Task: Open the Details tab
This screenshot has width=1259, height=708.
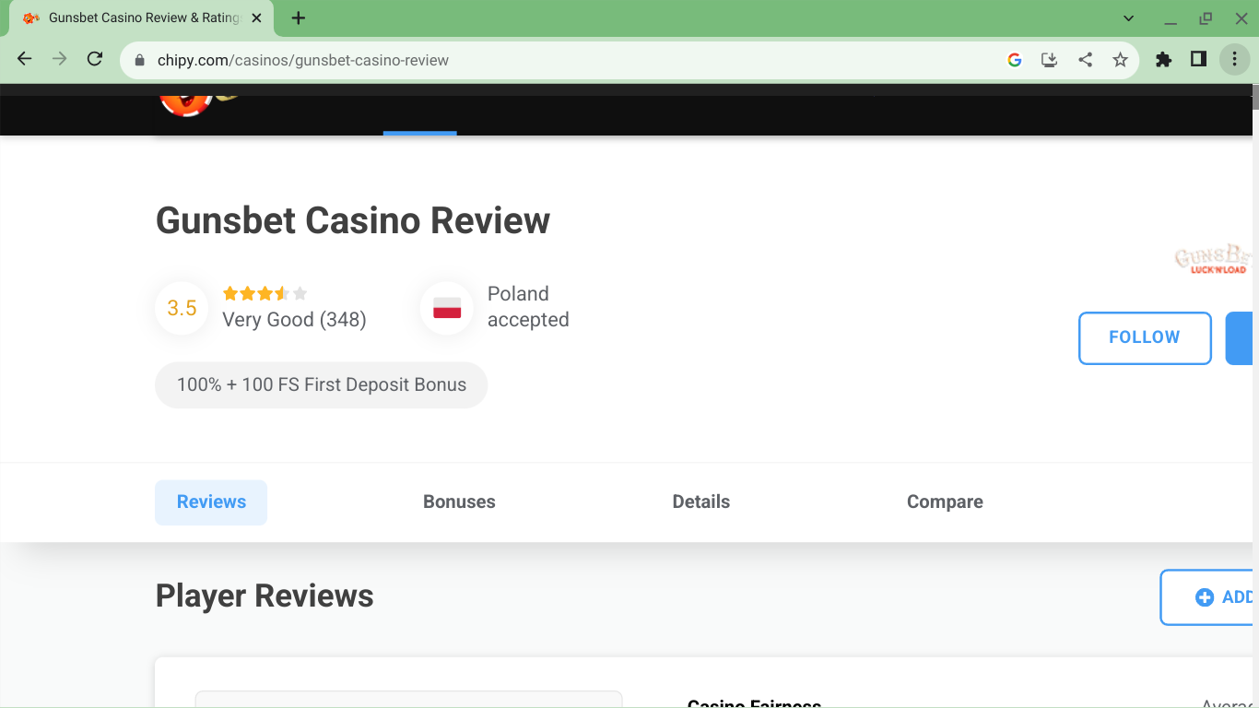Action: coord(700,501)
